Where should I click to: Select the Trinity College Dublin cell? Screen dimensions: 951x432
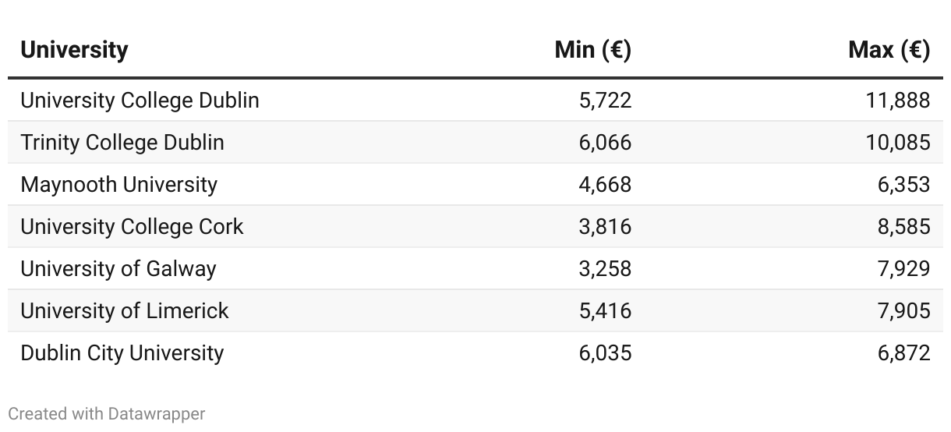122,143
